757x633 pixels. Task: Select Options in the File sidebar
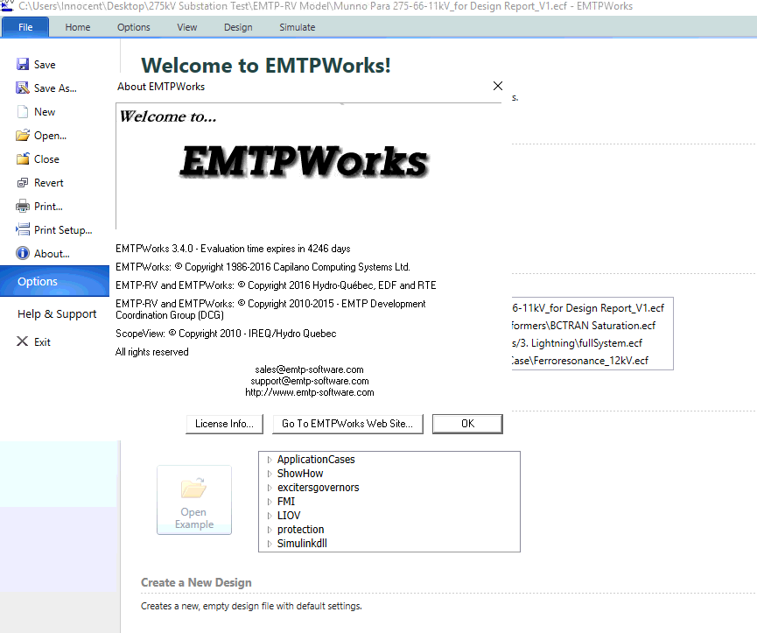pyautogui.click(x=54, y=281)
